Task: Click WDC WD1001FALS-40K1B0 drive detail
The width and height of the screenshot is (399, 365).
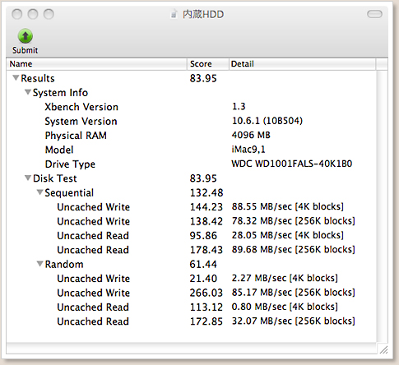Action: coord(292,164)
